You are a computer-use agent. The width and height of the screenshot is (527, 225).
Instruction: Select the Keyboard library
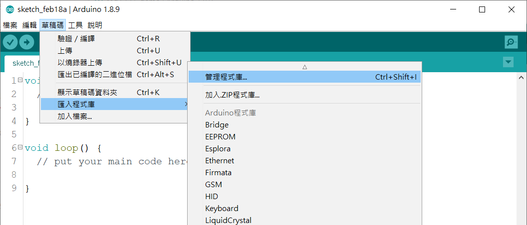coord(304,208)
